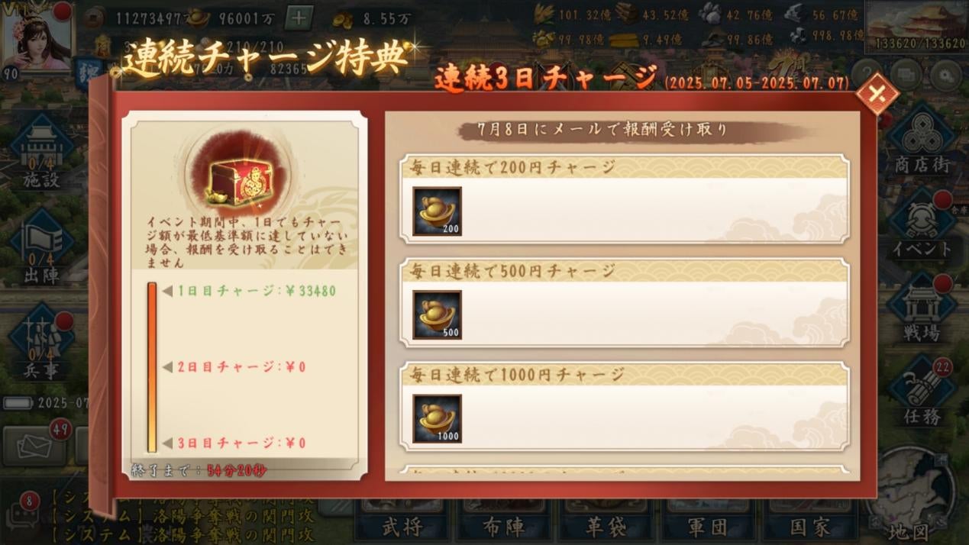Image resolution: width=969 pixels, height=545 pixels.
Task: Open the イベント events icon
Action: [x=923, y=224]
